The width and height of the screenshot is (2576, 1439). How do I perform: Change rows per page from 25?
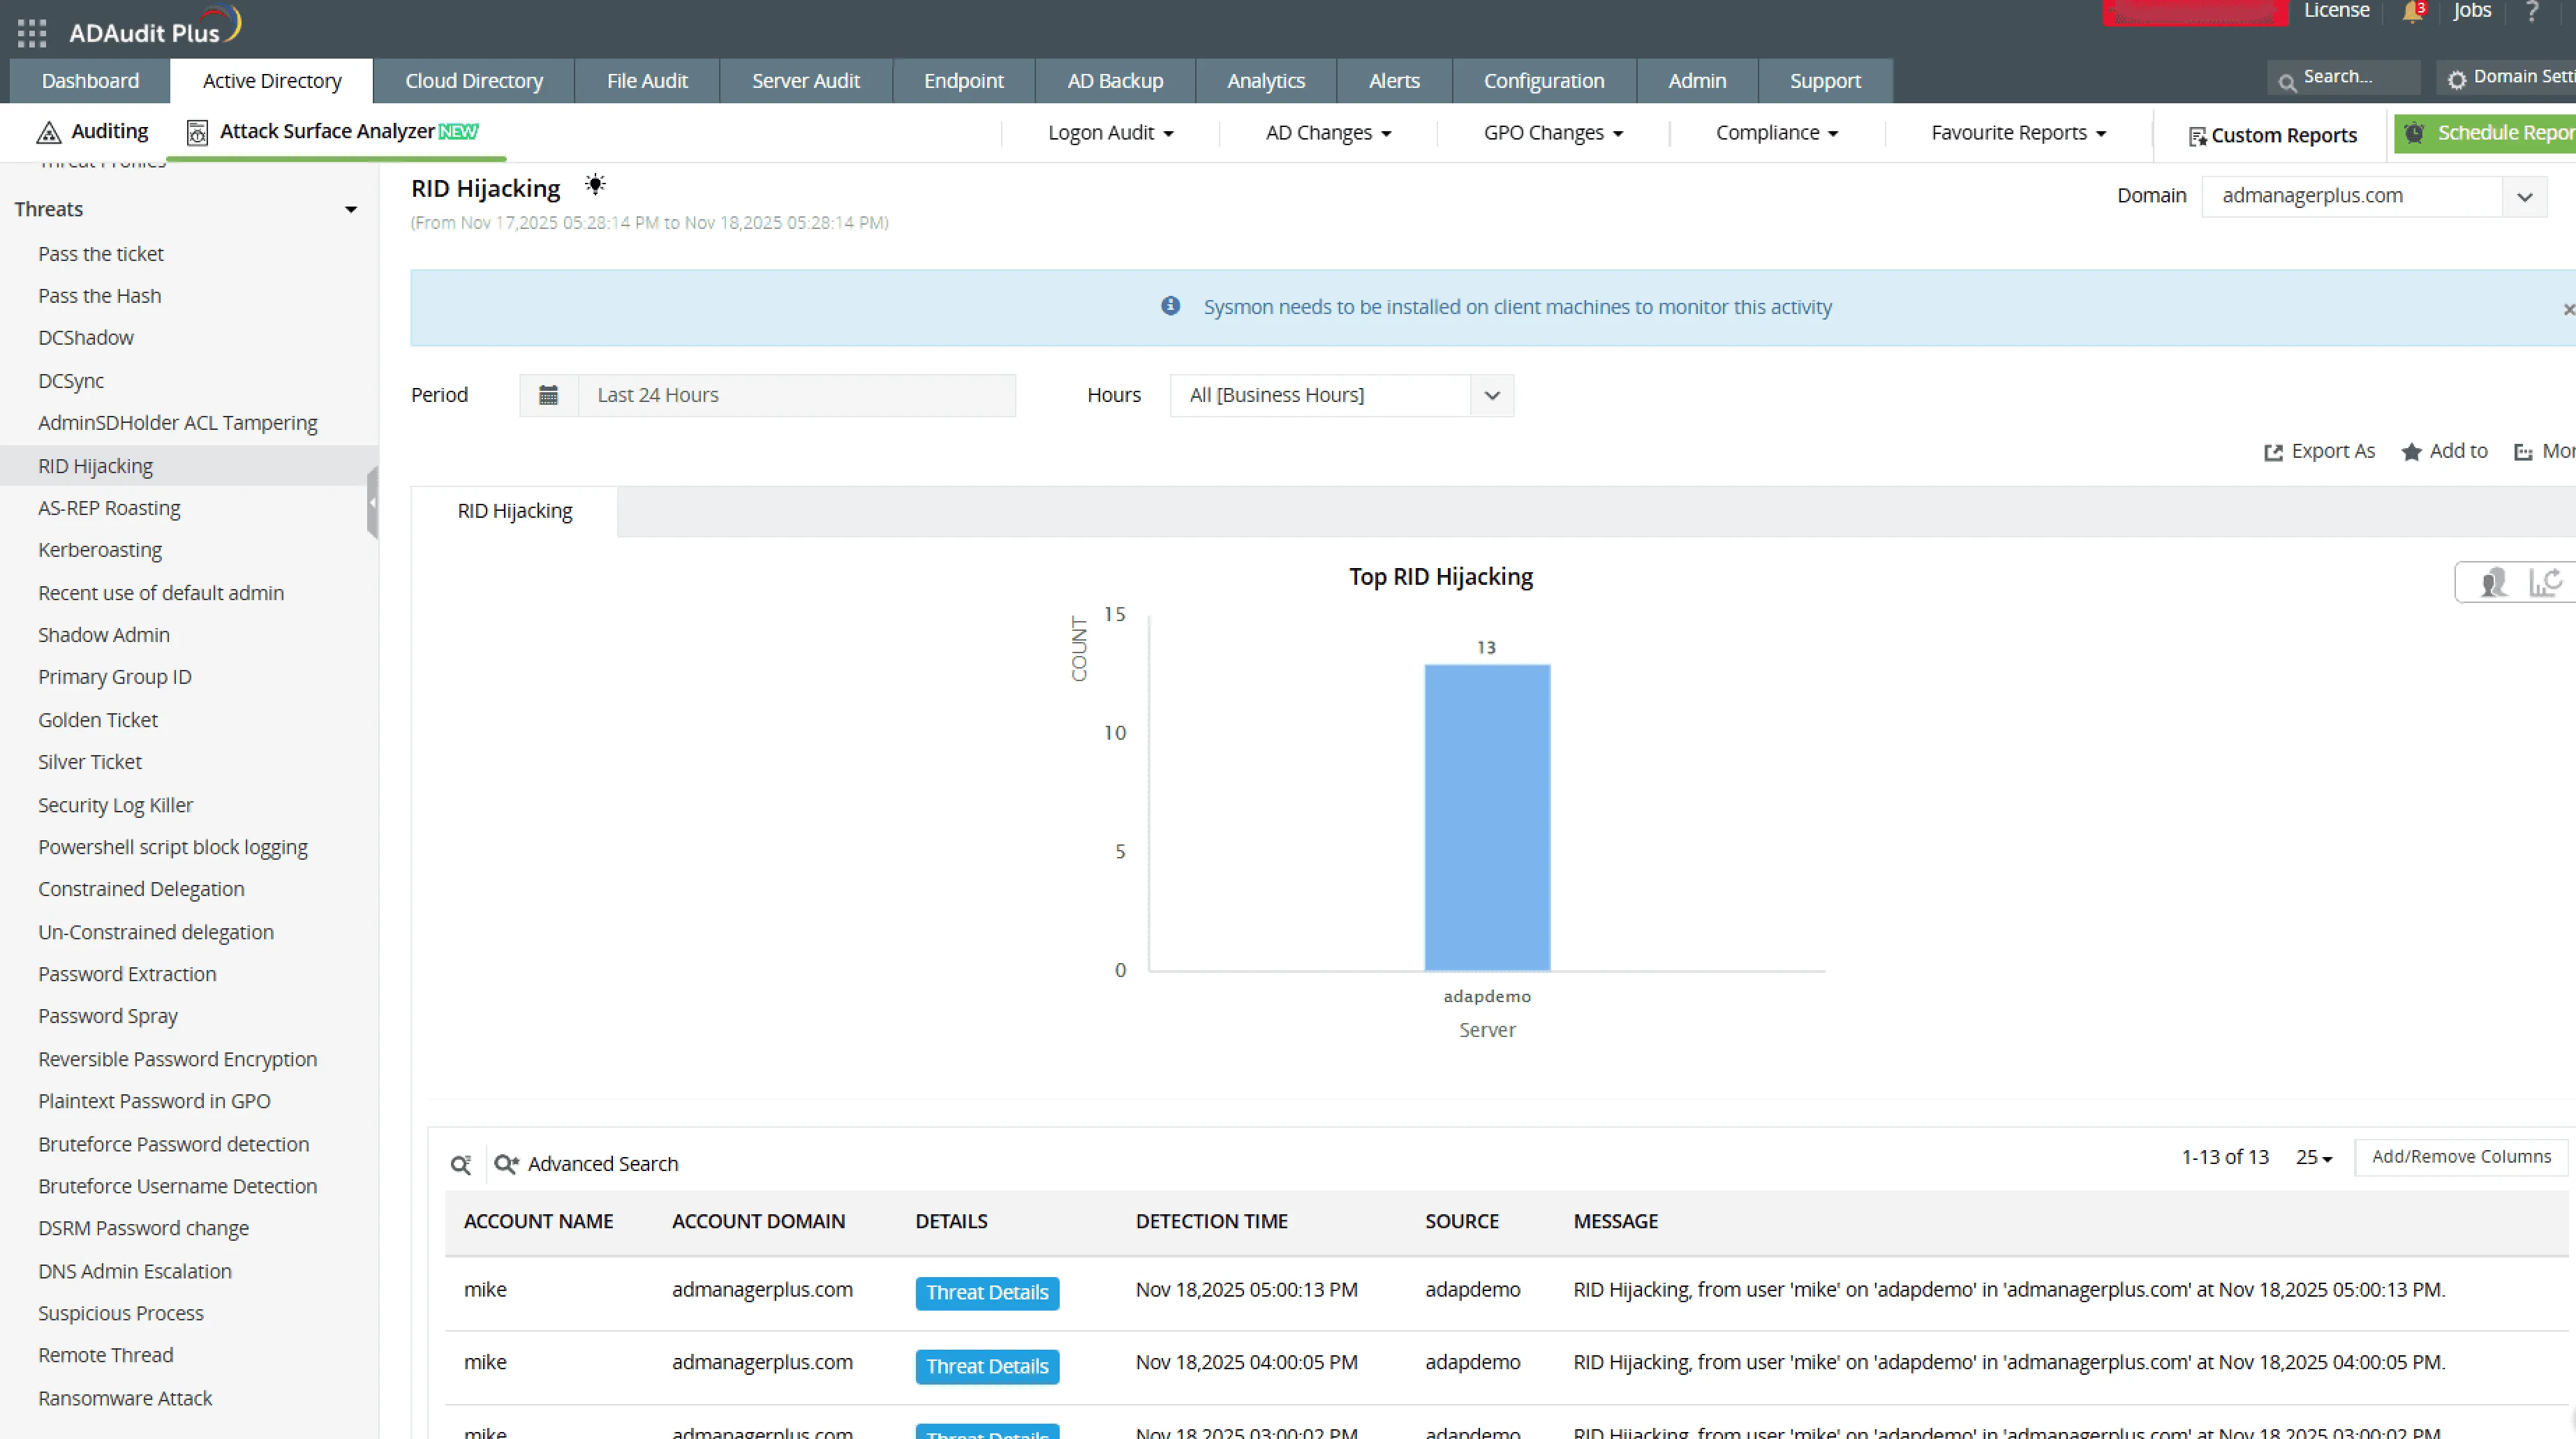tap(2314, 1157)
